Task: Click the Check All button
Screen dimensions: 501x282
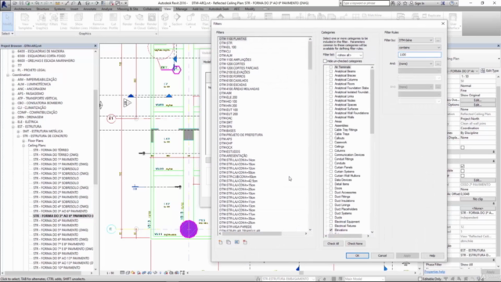Action: pyautogui.click(x=333, y=244)
